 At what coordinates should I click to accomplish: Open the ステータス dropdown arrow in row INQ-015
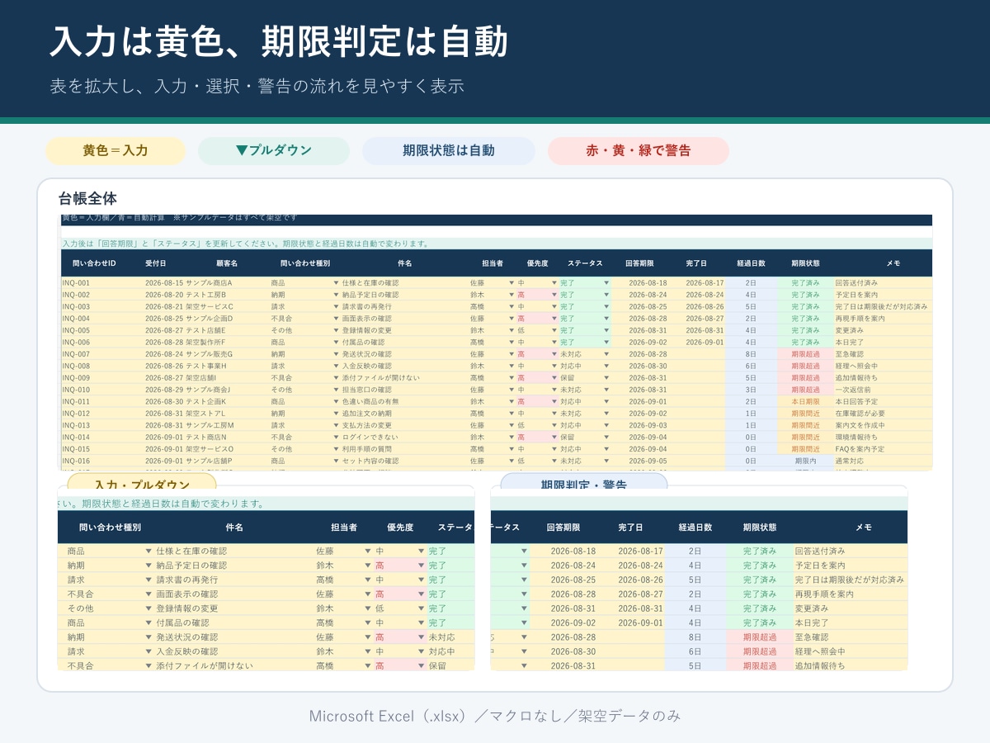coord(606,449)
